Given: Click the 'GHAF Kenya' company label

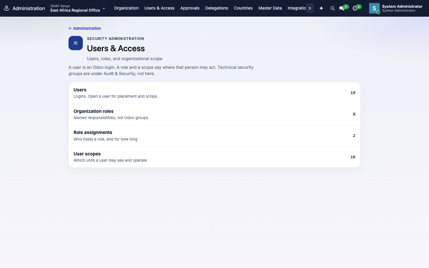Looking at the screenshot, I should tap(60, 6).
